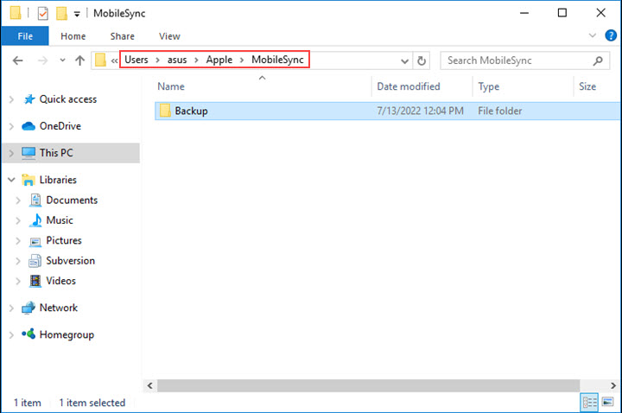622x413 pixels.
Task: Go back with the Back arrow
Action: tap(18, 60)
